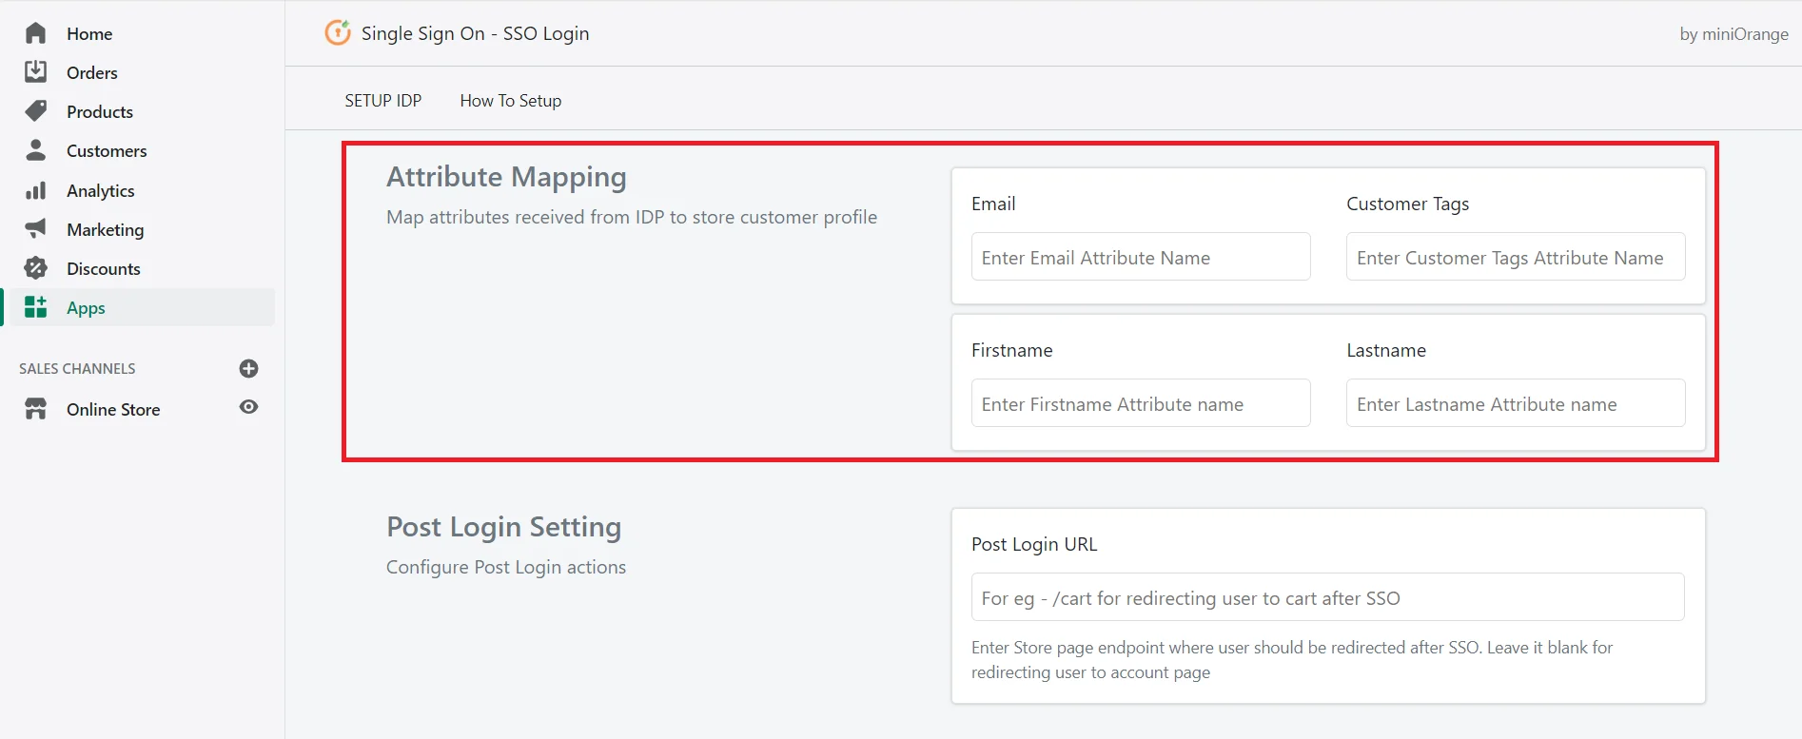This screenshot has height=739, width=1802.
Task: Click the Orders inbox icon
Action: click(x=36, y=72)
